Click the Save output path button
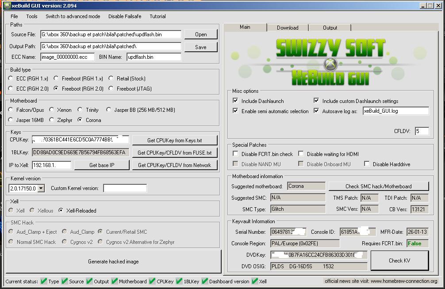The image size is (445, 289). tap(201, 47)
